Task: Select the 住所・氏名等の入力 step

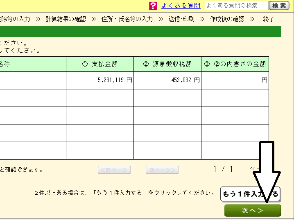Action: [127, 19]
